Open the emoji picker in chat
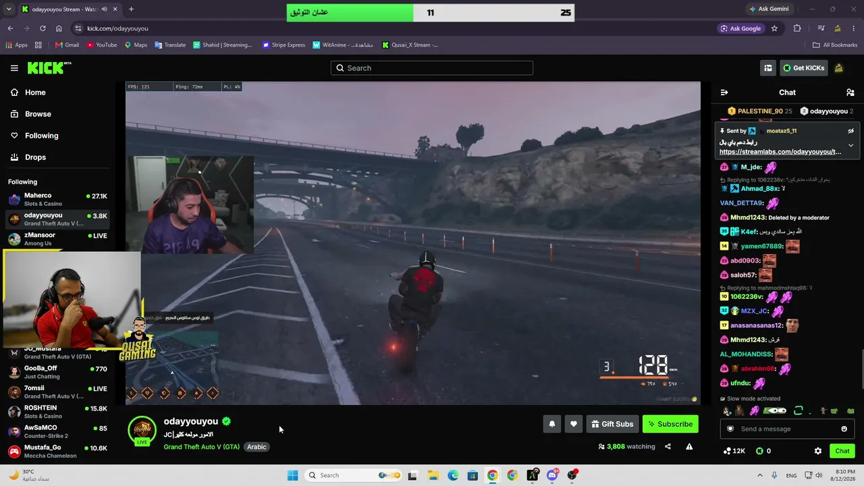Image resolution: width=864 pixels, height=486 pixels. (844, 429)
